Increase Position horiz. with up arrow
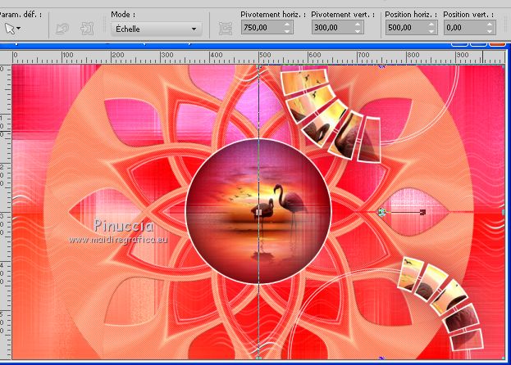Image resolution: width=511 pixels, height=365 pixels. click(431, 25)
